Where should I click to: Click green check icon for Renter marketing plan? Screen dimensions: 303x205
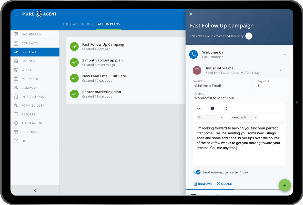pos(74,94)
